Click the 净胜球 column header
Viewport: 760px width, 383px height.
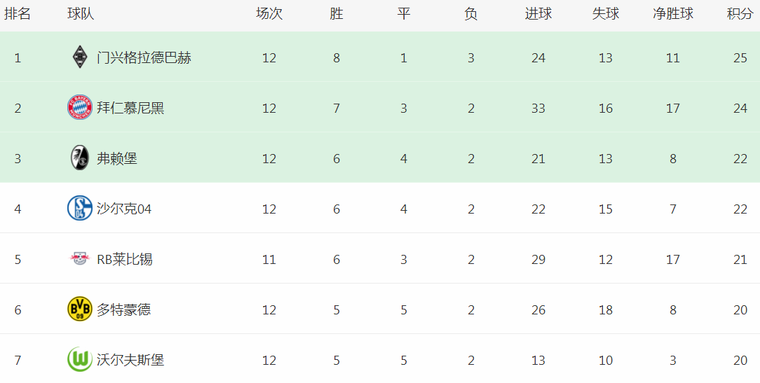tap(673, 14)
